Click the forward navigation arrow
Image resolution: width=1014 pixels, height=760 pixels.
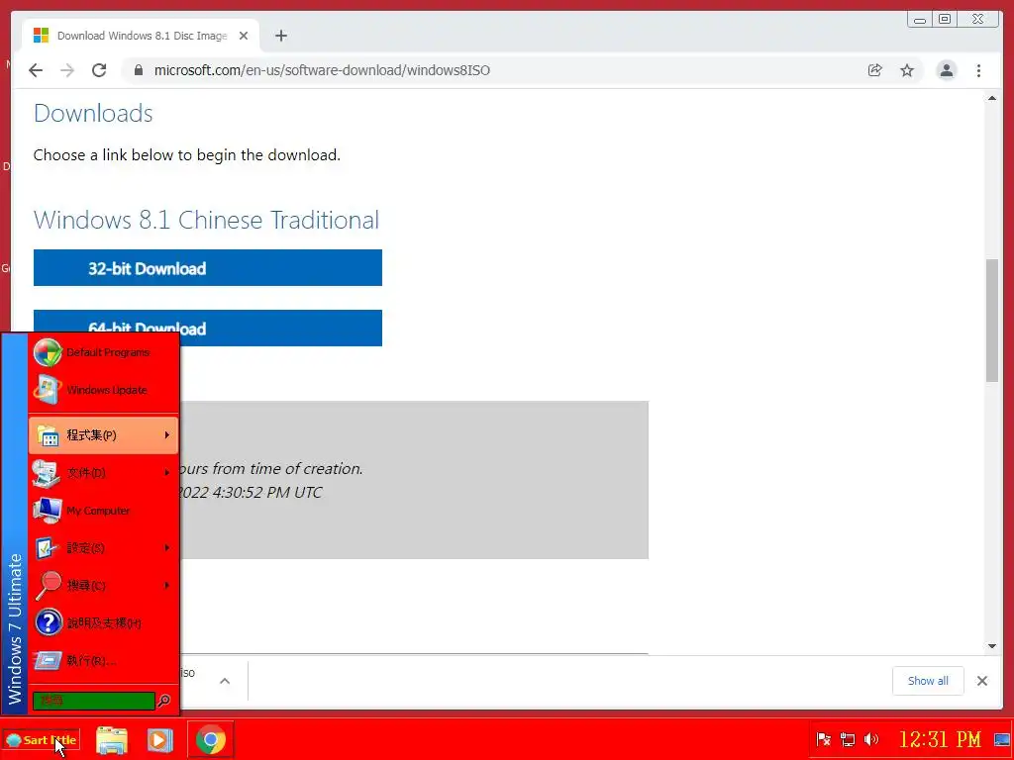pos(67,70)
